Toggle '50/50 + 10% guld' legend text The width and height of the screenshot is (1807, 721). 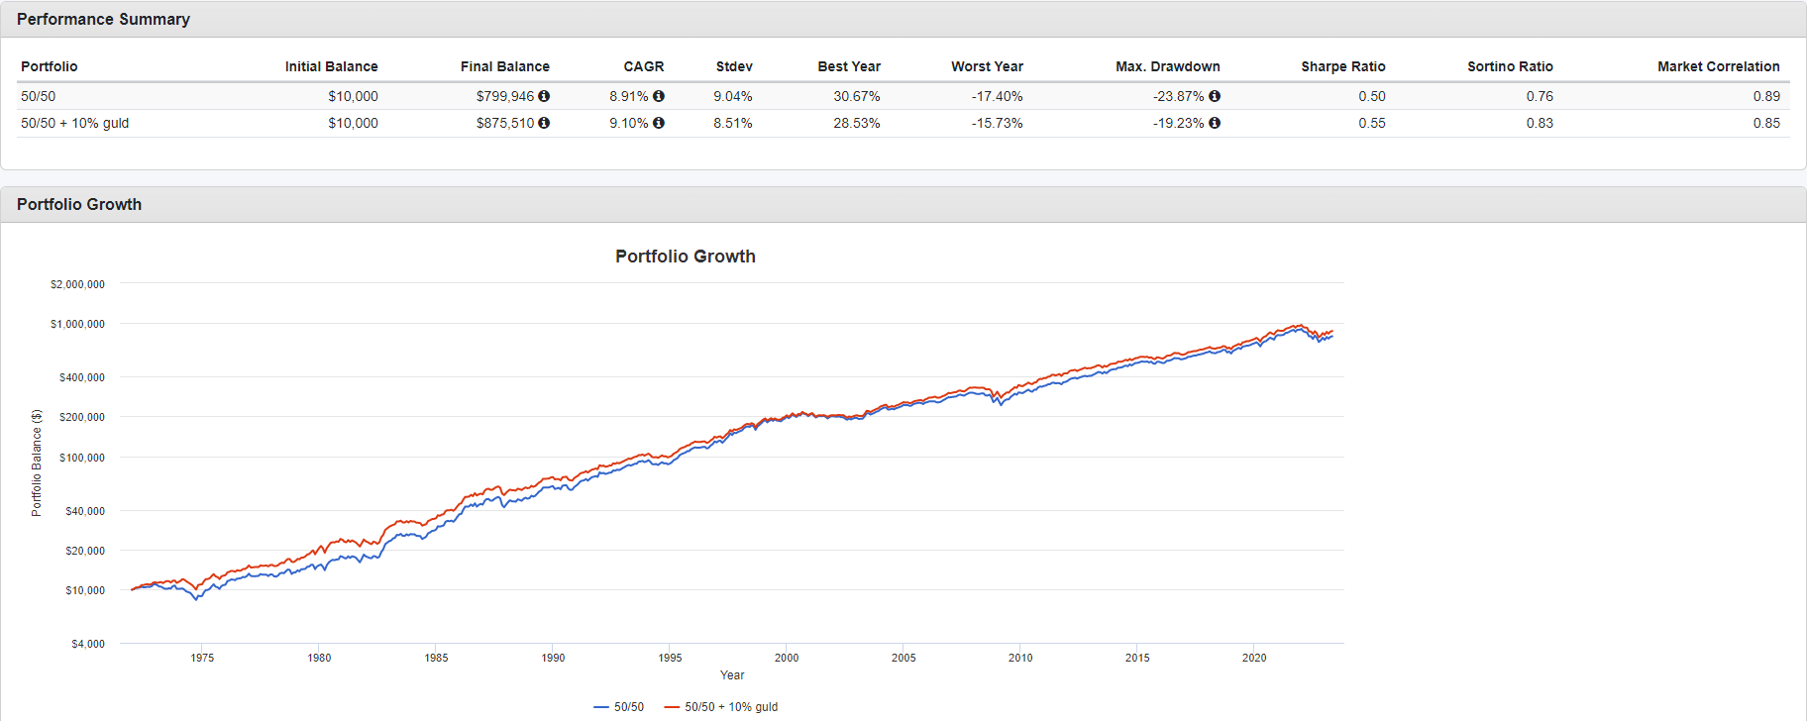tap(731, 707)
